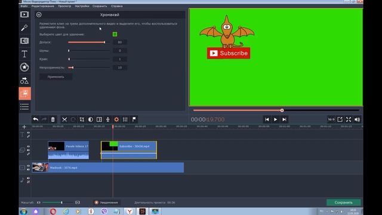Click the Непрозрачность value field showing 10
382x215 pixels.
119,67
